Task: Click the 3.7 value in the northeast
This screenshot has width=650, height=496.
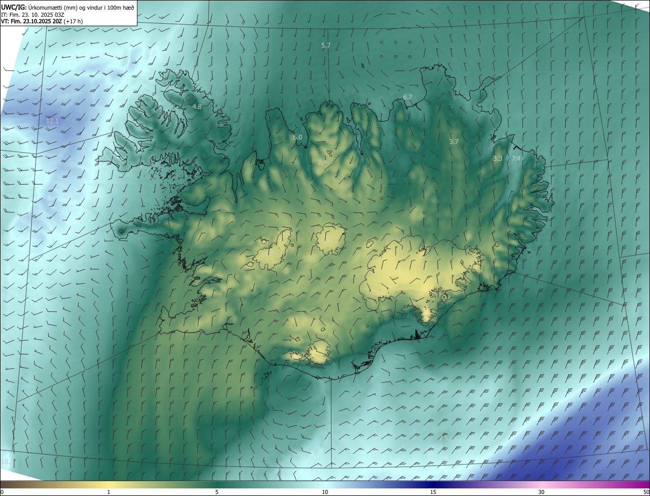Action: tap(454, 142)
